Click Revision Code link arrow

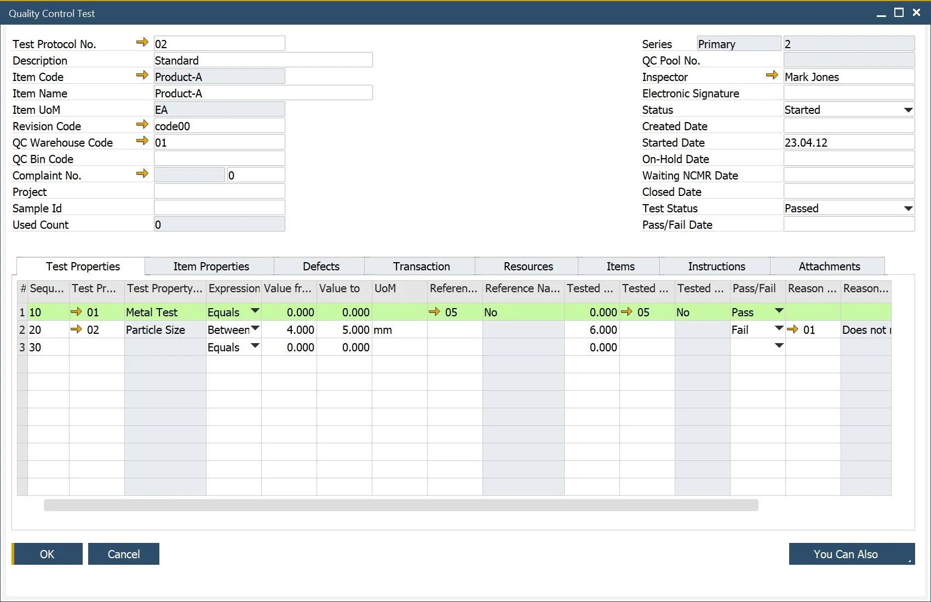tap(142, 124)
